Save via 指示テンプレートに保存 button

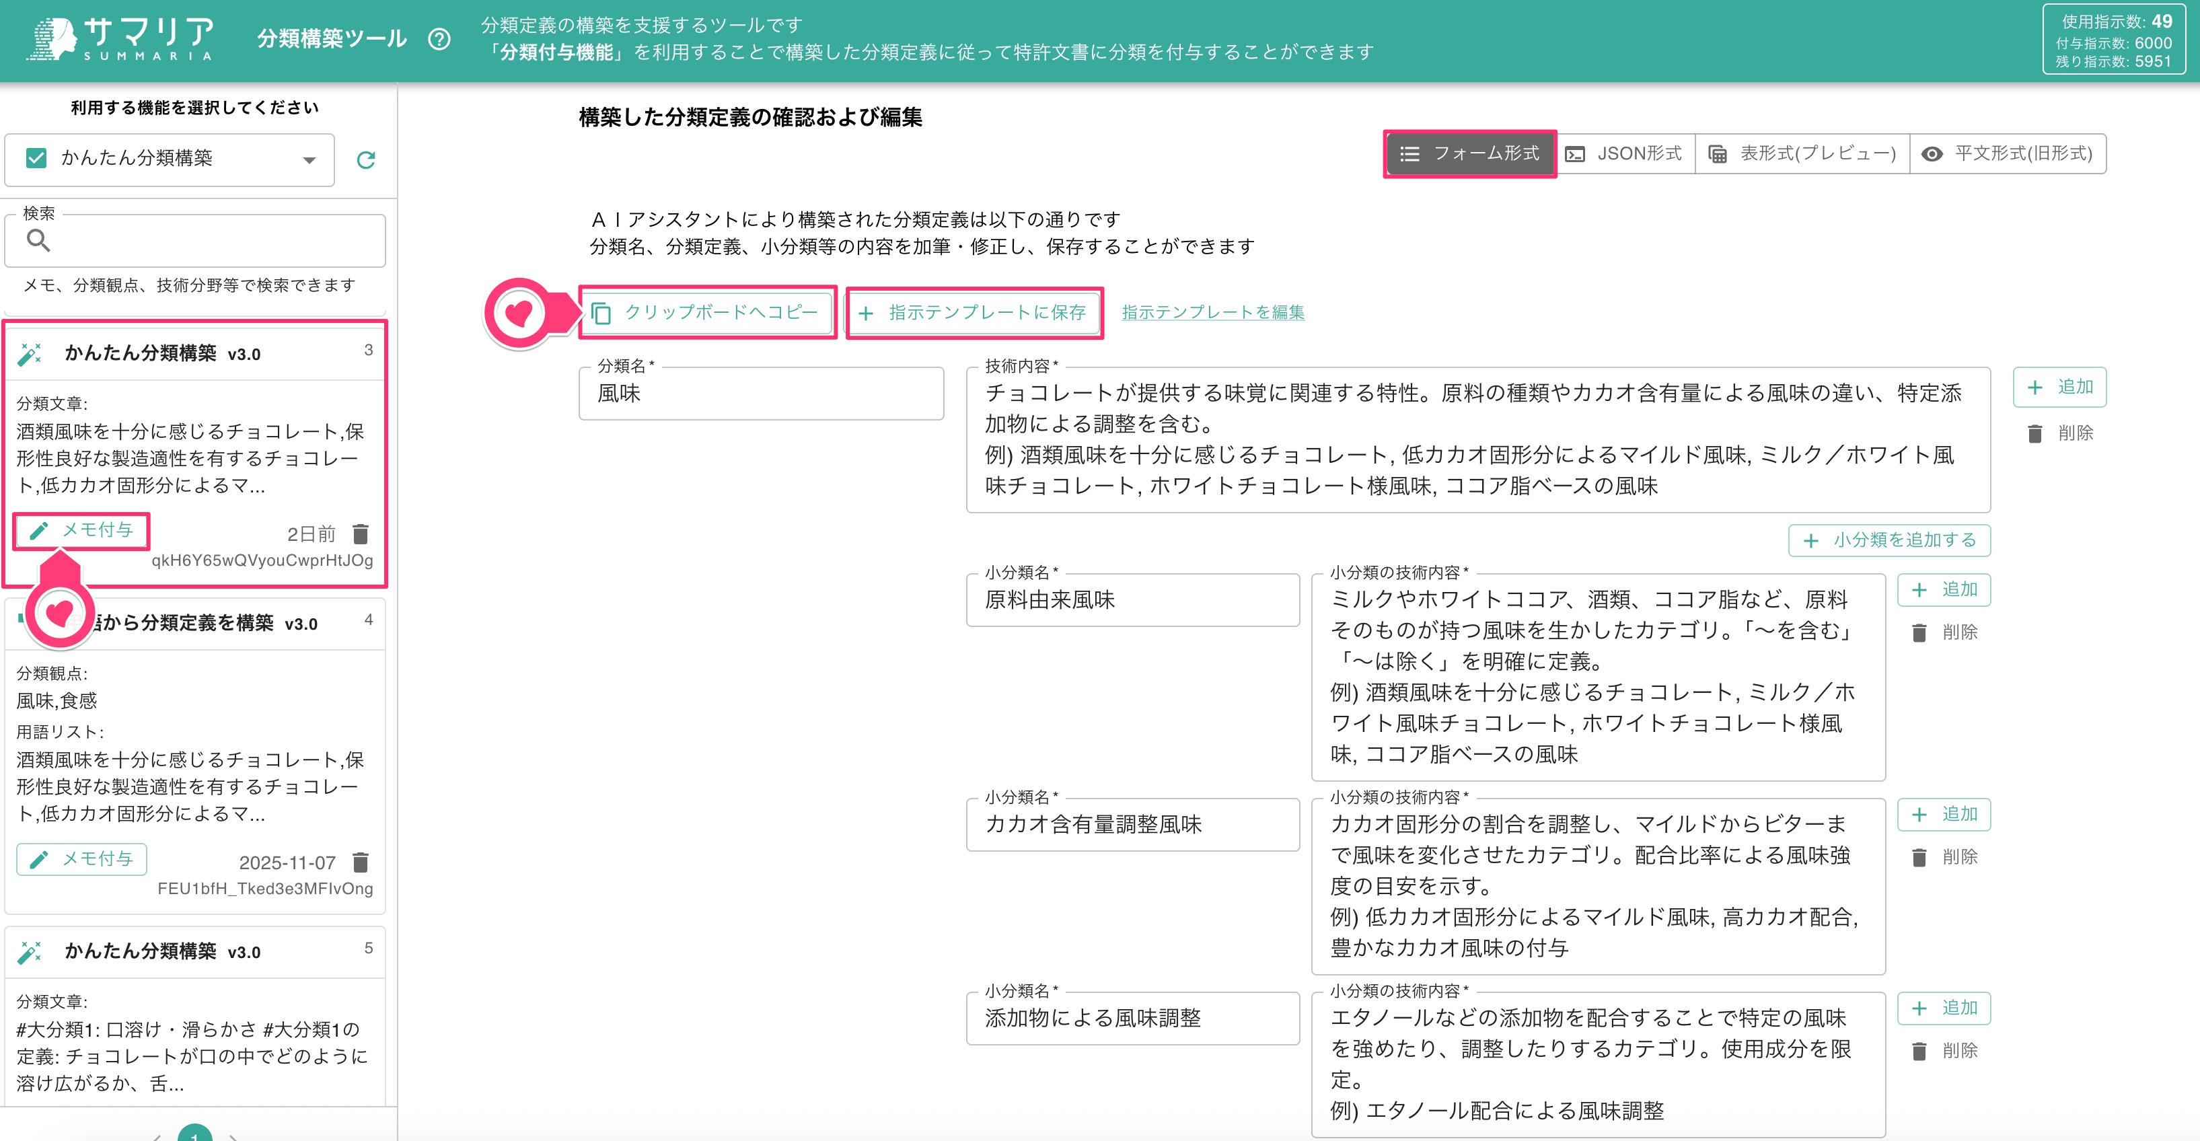coord(974,313)
